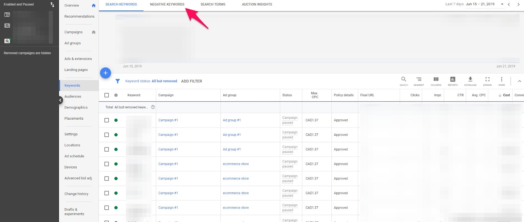Sort by Max. CPC column header
This screenshot has width=524, height=222.
[315, 95]
